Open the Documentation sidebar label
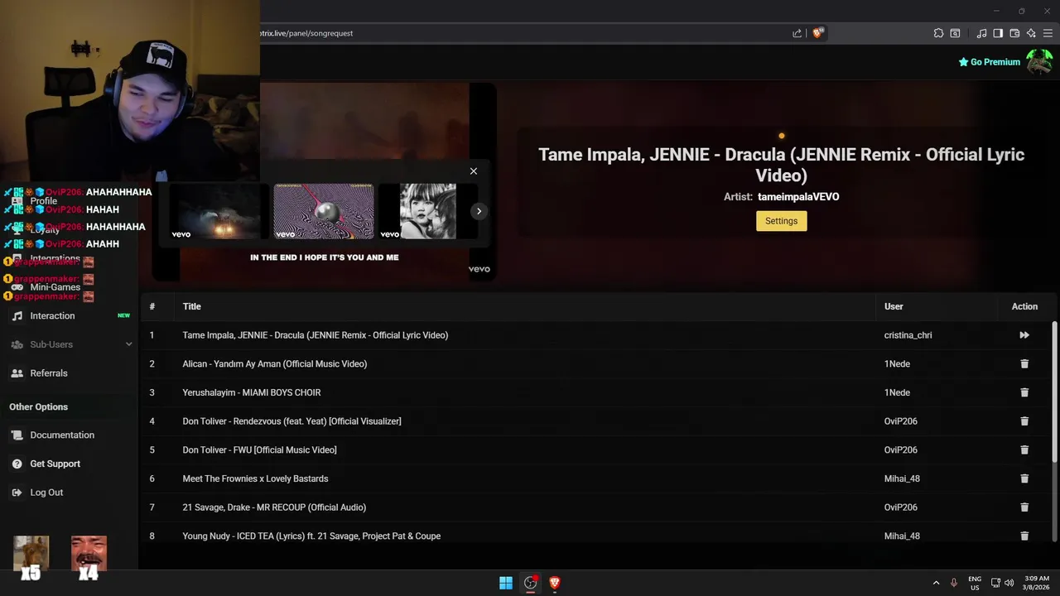 pos(62,435)
